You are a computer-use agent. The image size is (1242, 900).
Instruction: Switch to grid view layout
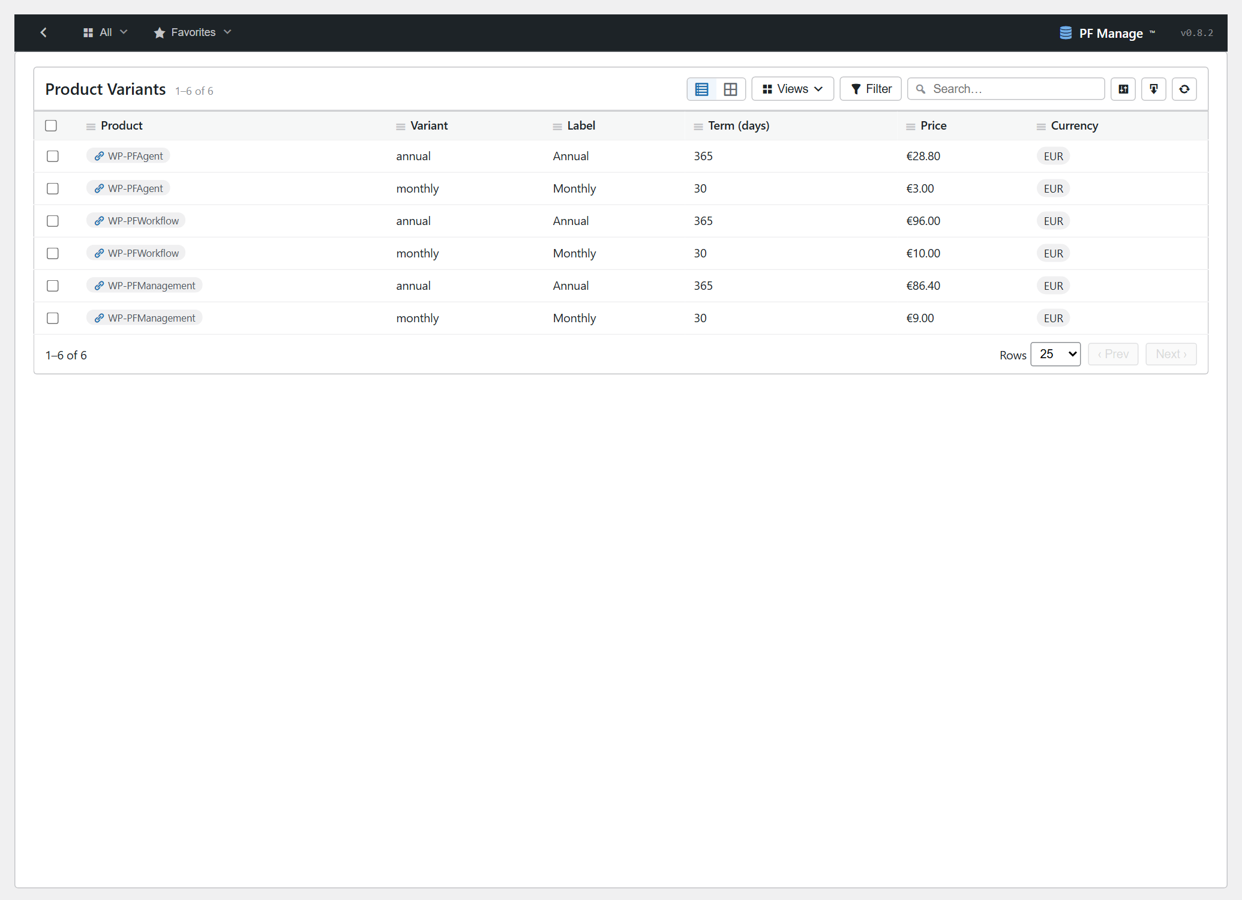730,89
